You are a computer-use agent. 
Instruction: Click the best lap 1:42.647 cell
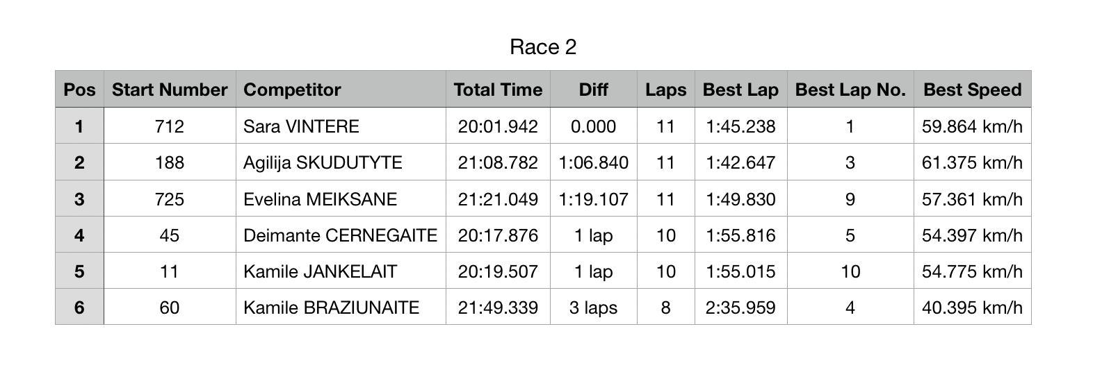[x=740, y=162]
